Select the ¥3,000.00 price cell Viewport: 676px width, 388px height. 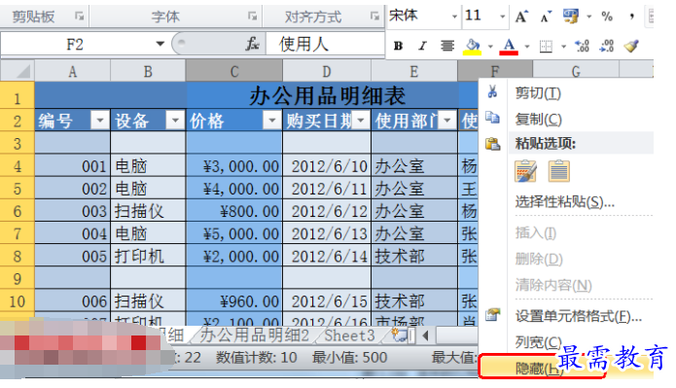point(234,166)
